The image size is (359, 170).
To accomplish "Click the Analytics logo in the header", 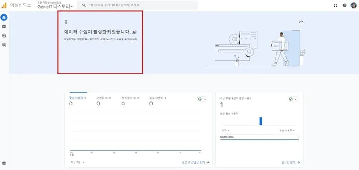I will (4, 5).
